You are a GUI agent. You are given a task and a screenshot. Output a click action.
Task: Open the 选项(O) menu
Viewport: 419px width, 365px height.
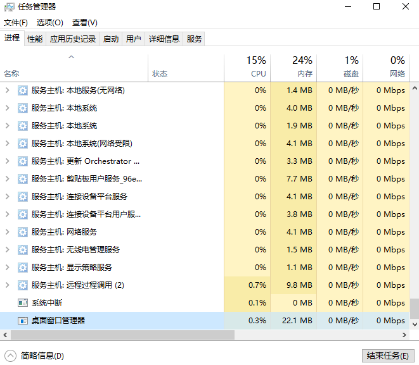(x=49, y=23)
